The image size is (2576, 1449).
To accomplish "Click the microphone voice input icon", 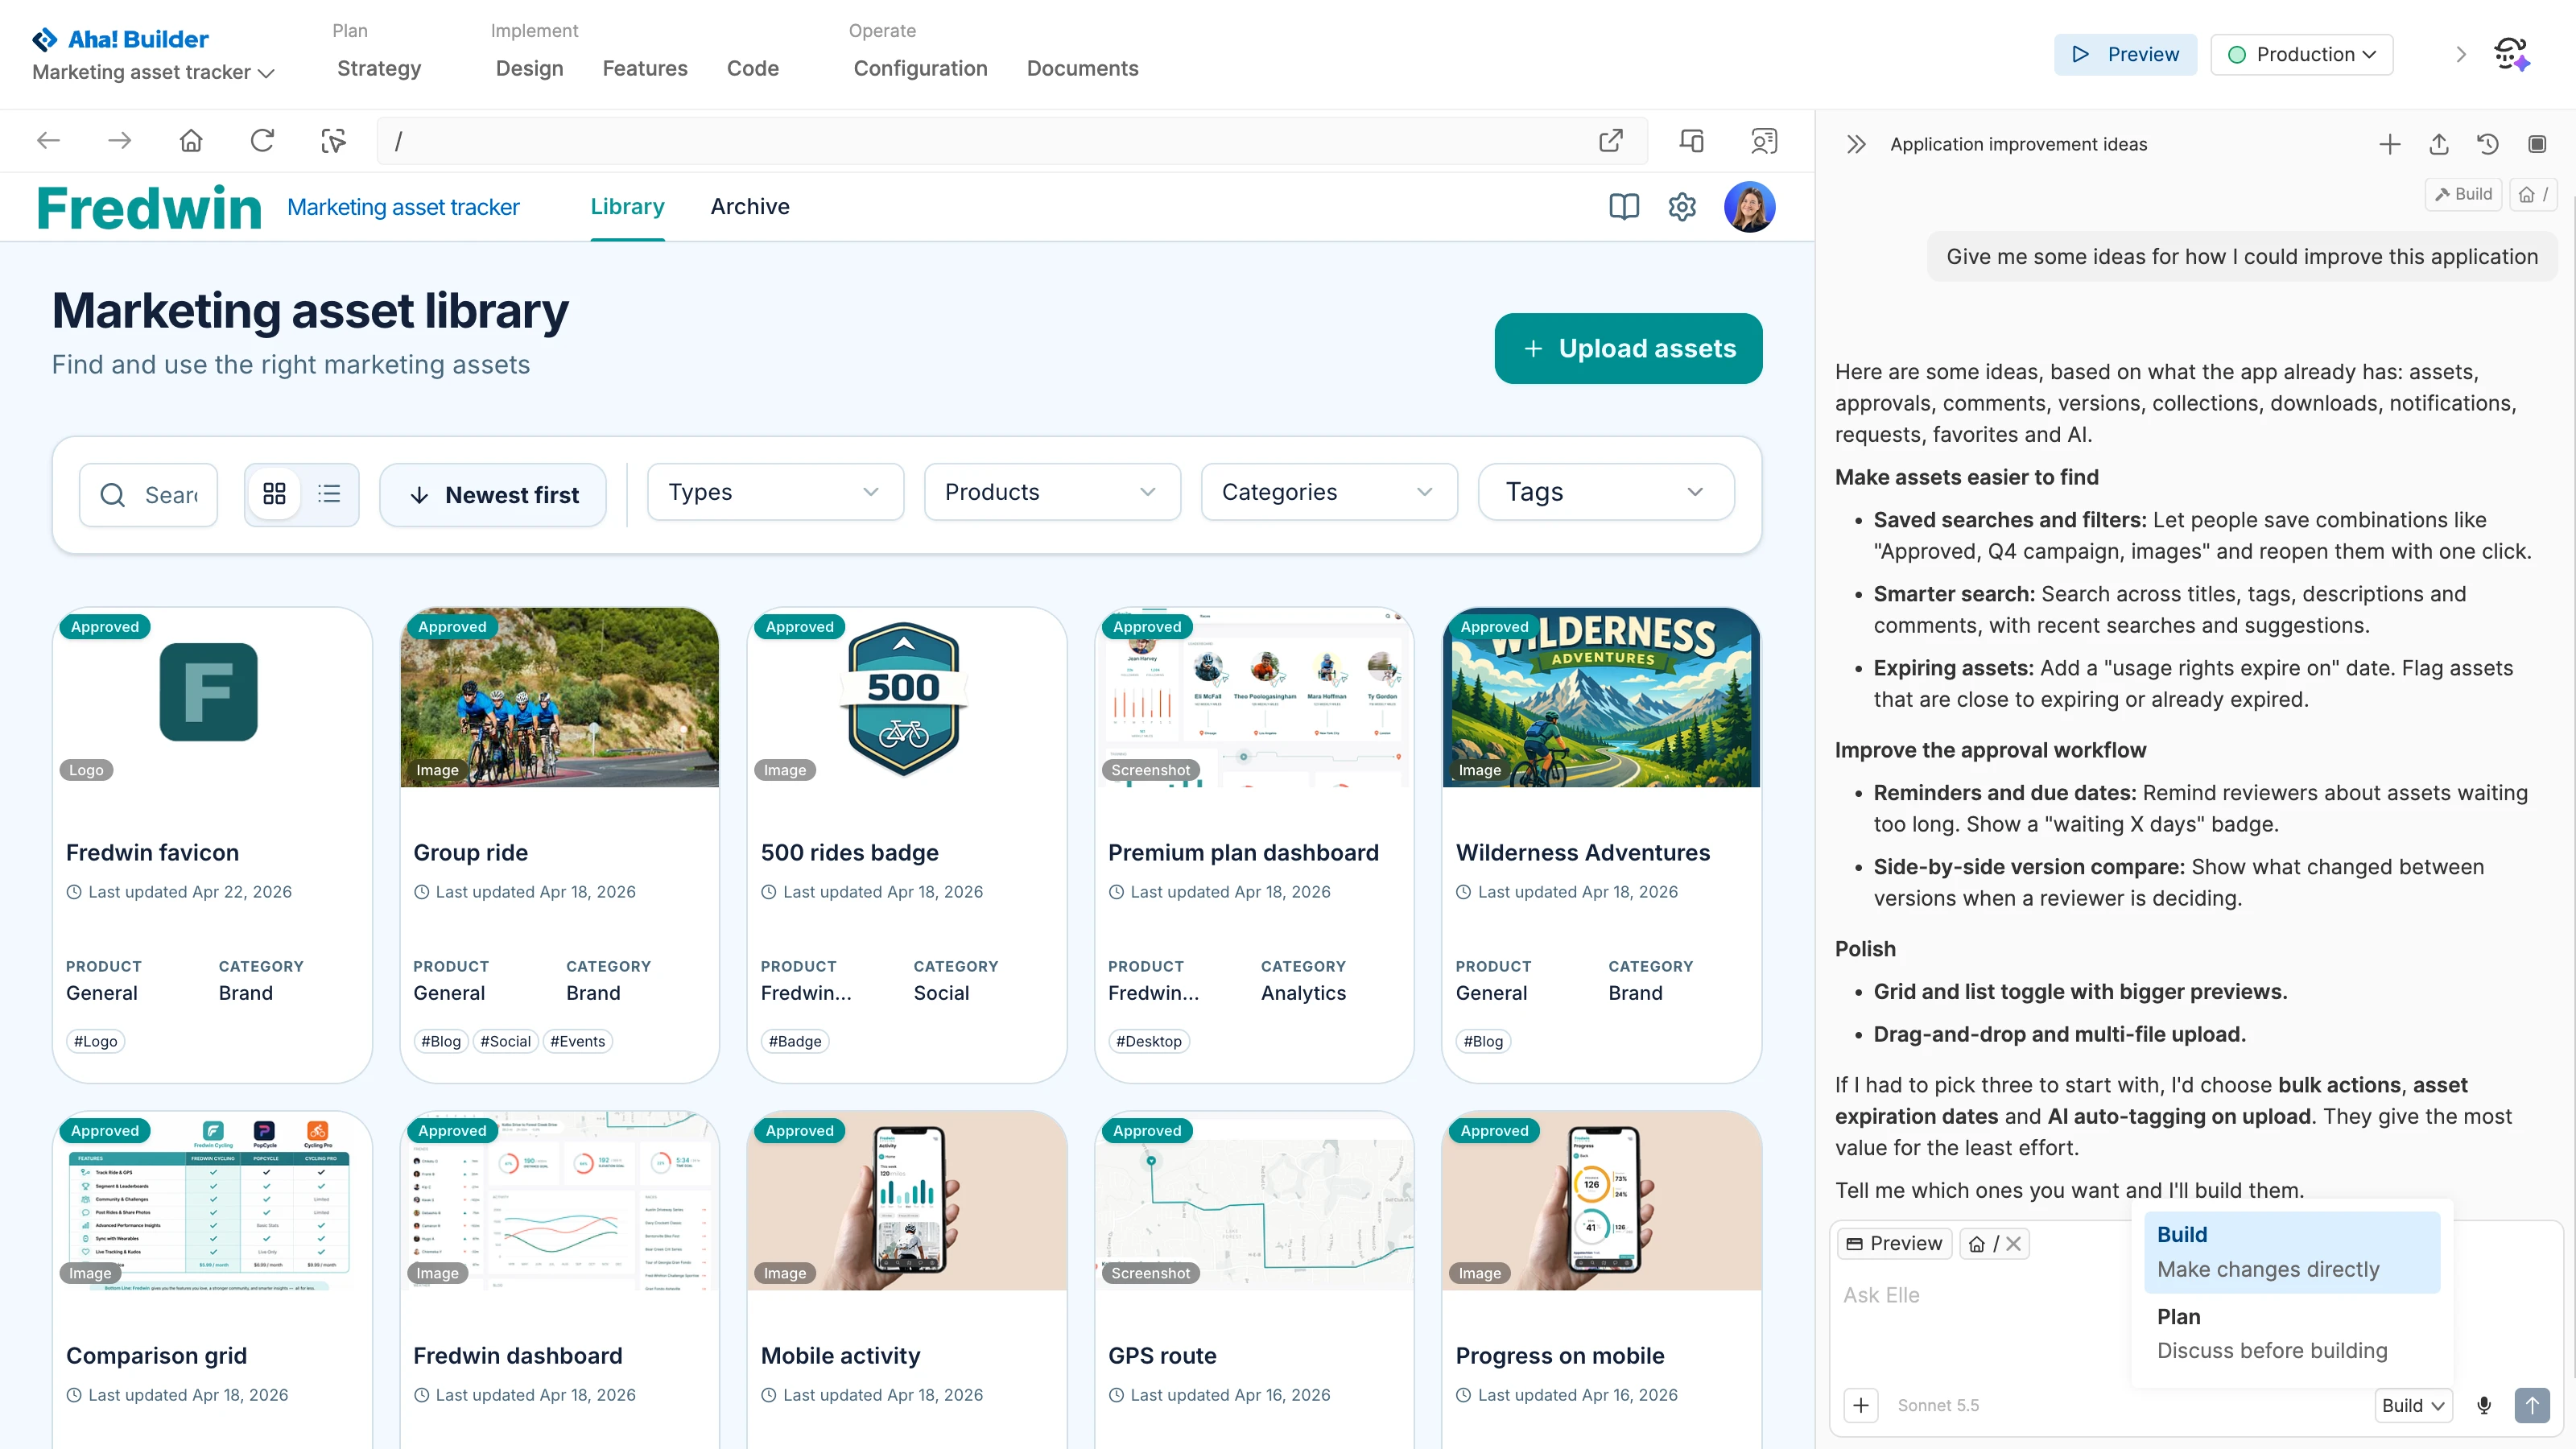I will pos(2484,1405).
